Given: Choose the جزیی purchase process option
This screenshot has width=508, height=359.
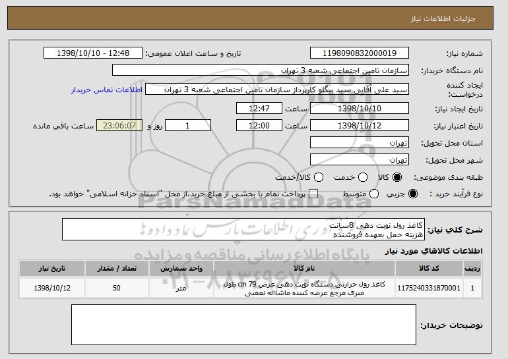Looking at the screenshot, I should pyautogui.click(x=413, y=194).
